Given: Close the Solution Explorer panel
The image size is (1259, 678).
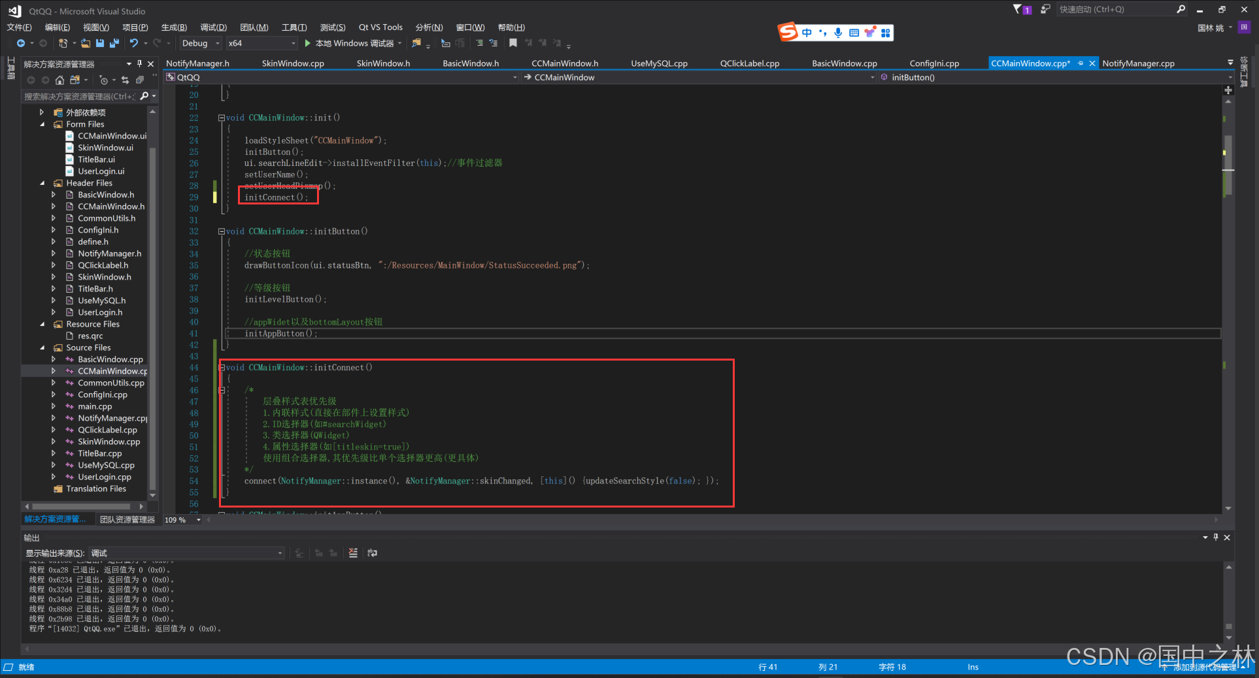Looking at the screenshot, I should (151, 63).
